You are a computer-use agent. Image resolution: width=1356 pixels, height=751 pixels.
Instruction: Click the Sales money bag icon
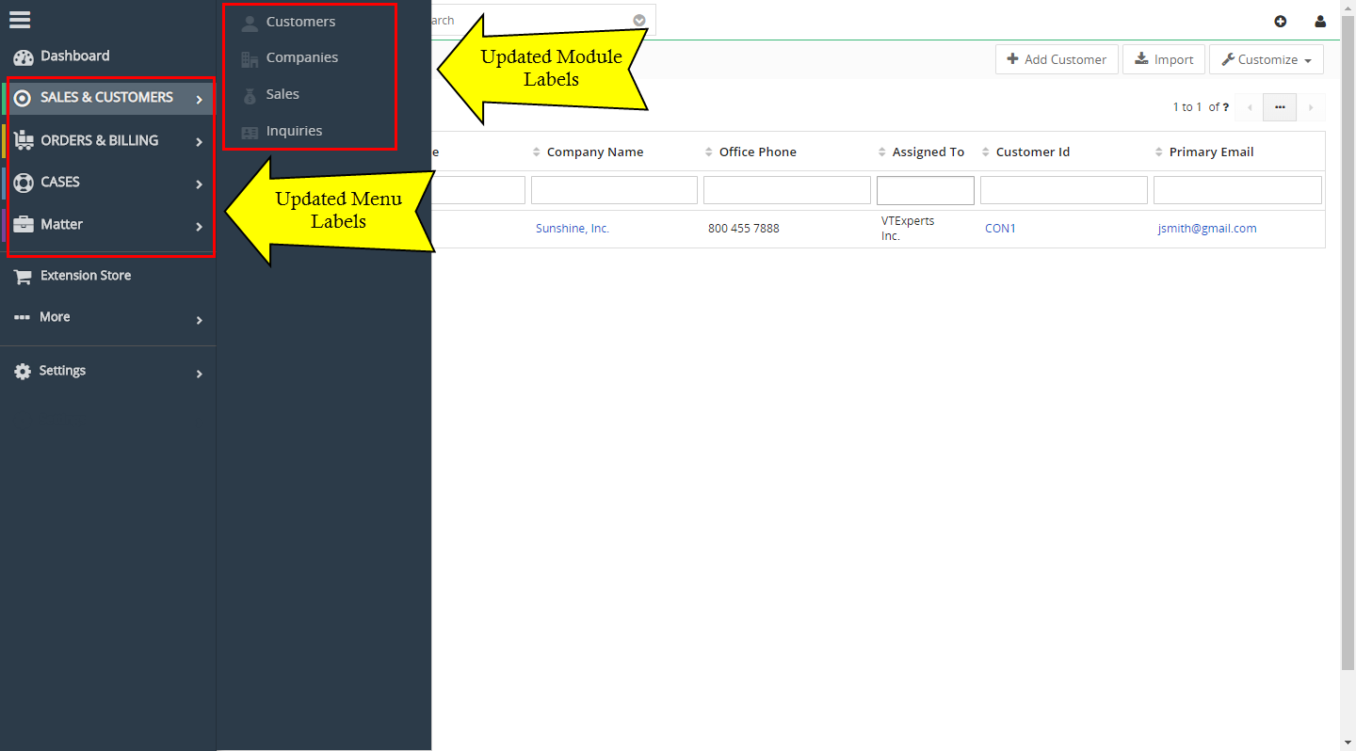[x=250, y=96]
